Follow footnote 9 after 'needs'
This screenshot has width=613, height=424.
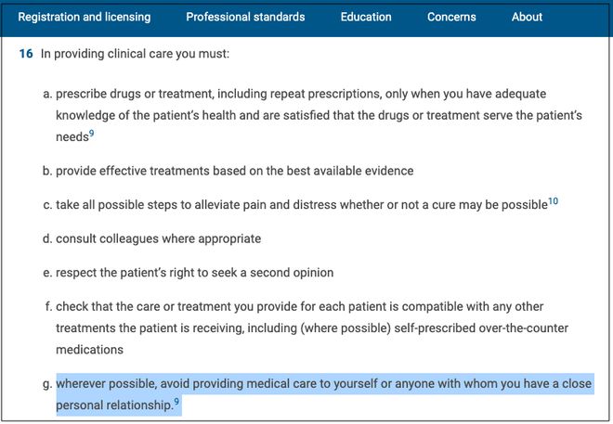(91, 134)
